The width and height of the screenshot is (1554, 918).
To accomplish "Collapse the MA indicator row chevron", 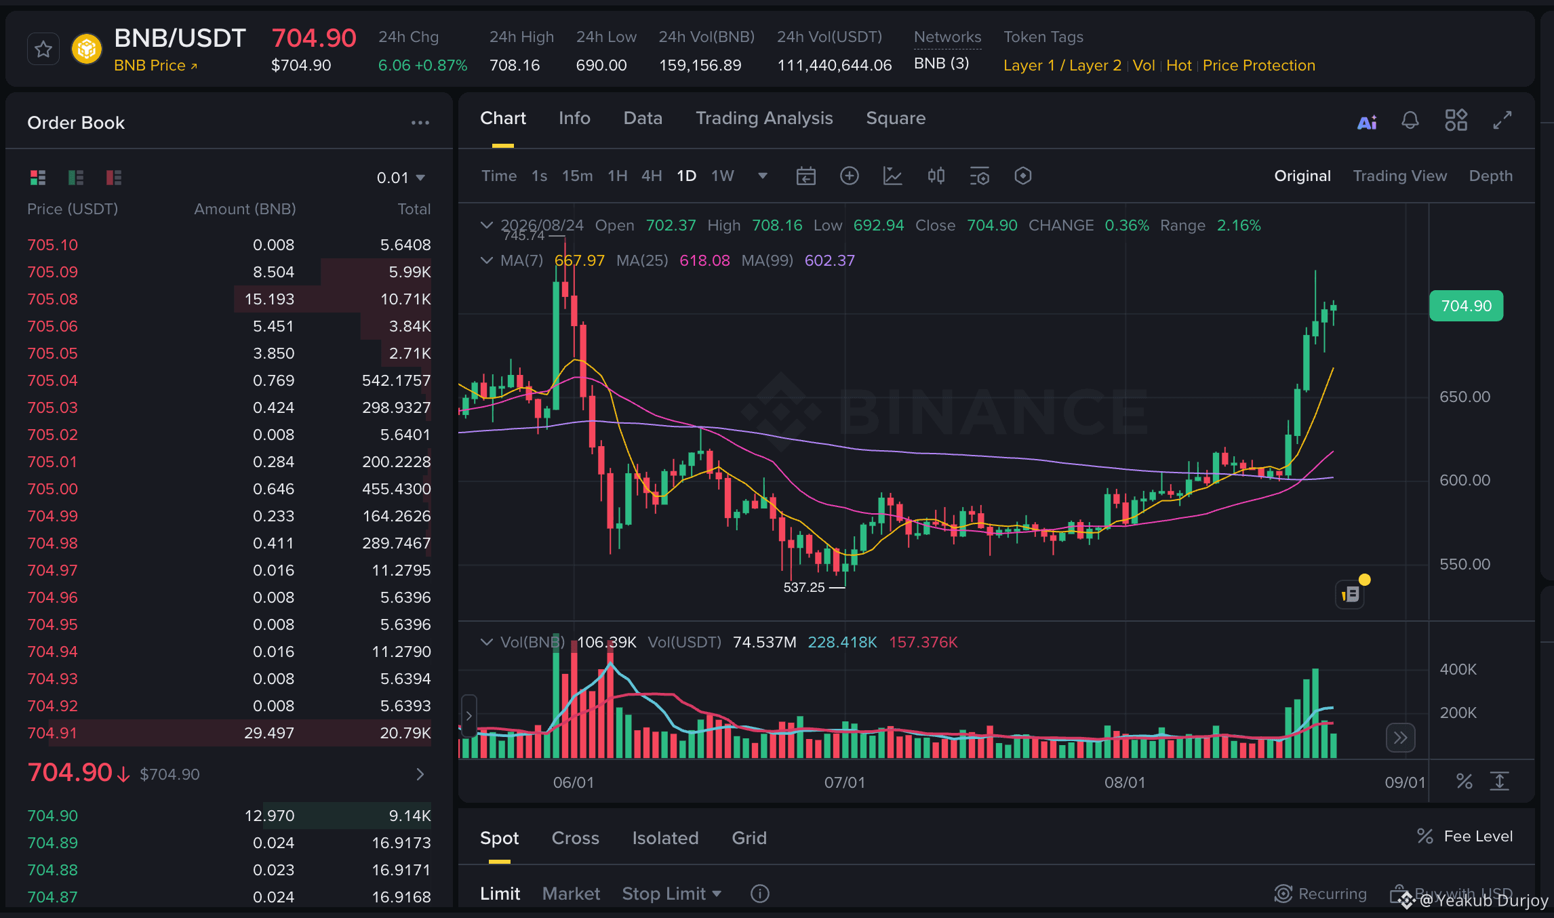I will (x=486, y=260).
